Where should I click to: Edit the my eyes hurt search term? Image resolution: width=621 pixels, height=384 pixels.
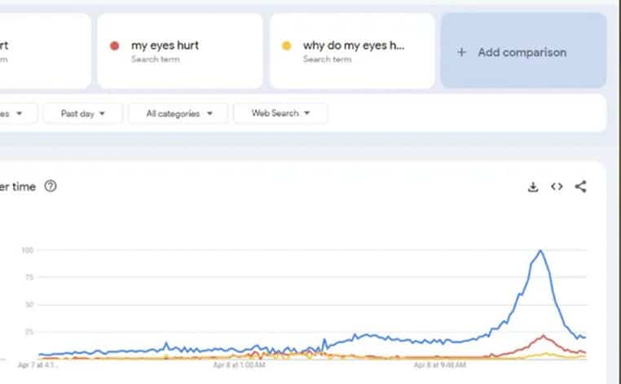click(180, 50)
